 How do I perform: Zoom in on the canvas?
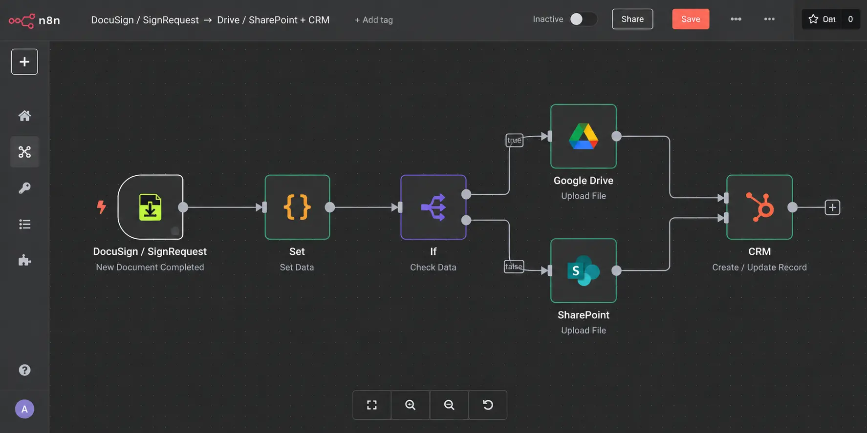[411, 405]
